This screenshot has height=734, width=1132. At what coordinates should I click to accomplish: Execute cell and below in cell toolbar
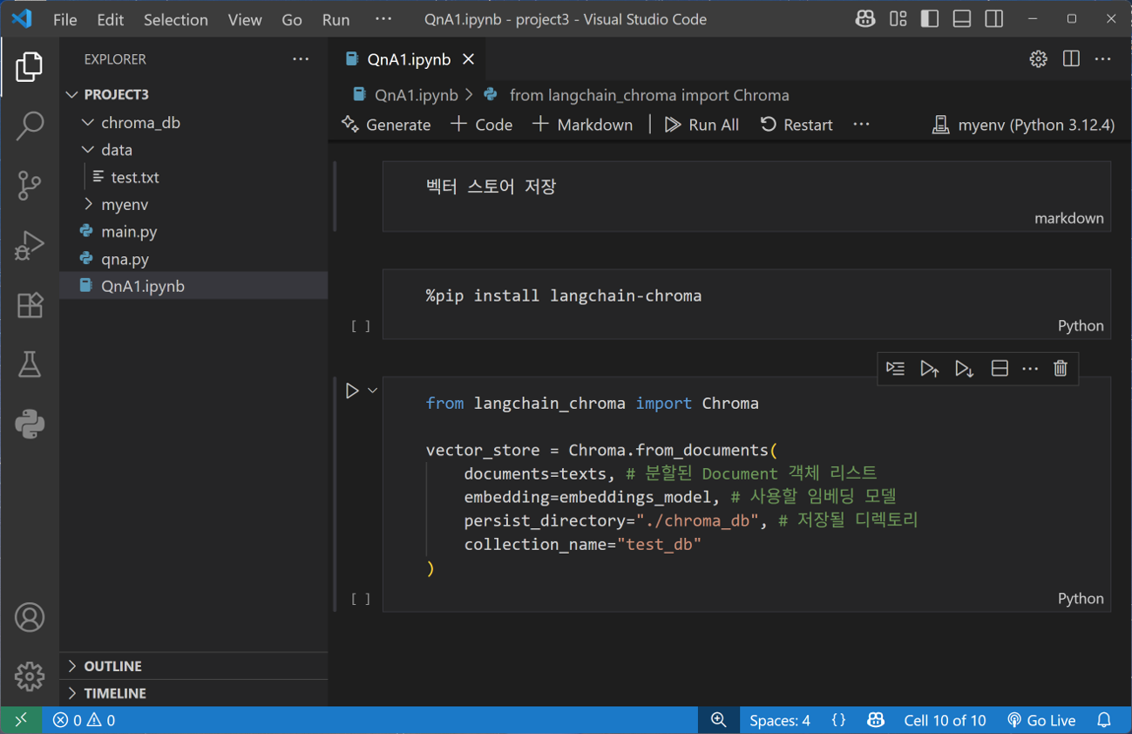tap(964, 369)
